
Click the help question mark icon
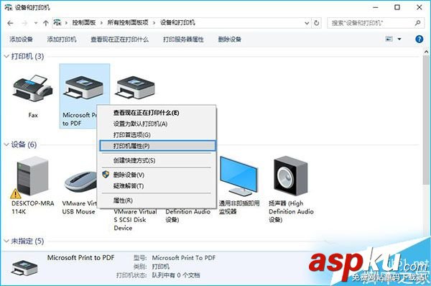tap(419, 40)
